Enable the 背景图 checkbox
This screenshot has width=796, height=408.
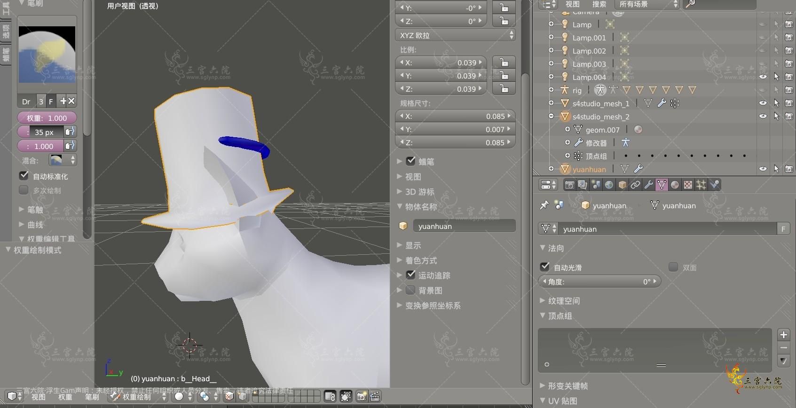coord(411,290)
